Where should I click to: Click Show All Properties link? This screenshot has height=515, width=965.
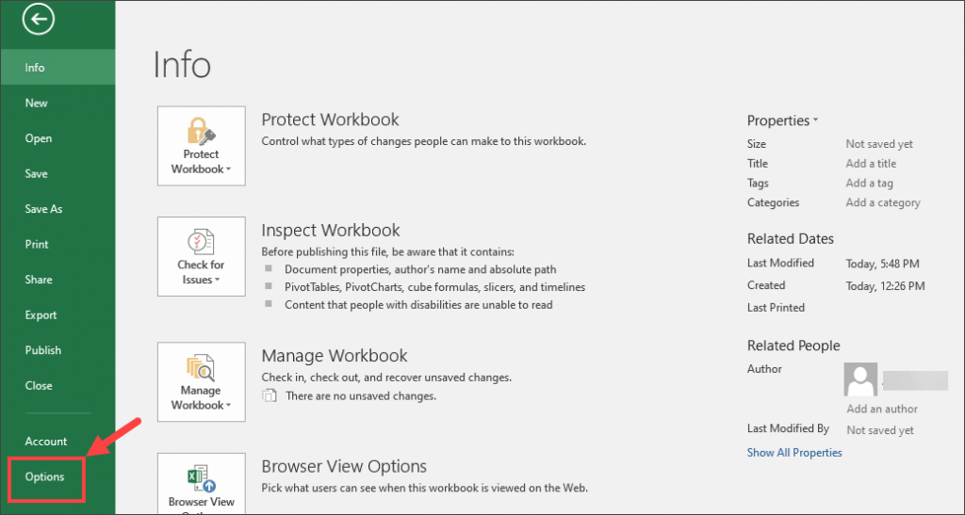coord(794,452)
